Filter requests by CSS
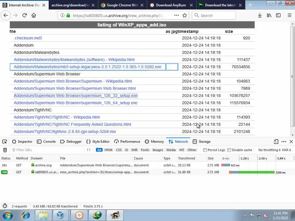 pos(119,150)
